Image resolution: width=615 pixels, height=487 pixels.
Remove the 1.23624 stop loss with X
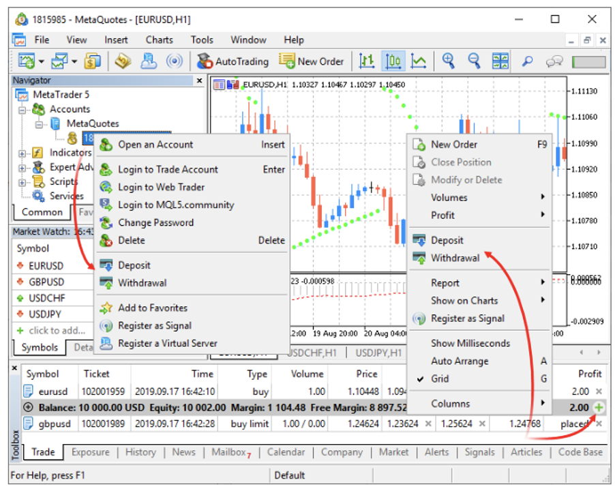(428, 424)
